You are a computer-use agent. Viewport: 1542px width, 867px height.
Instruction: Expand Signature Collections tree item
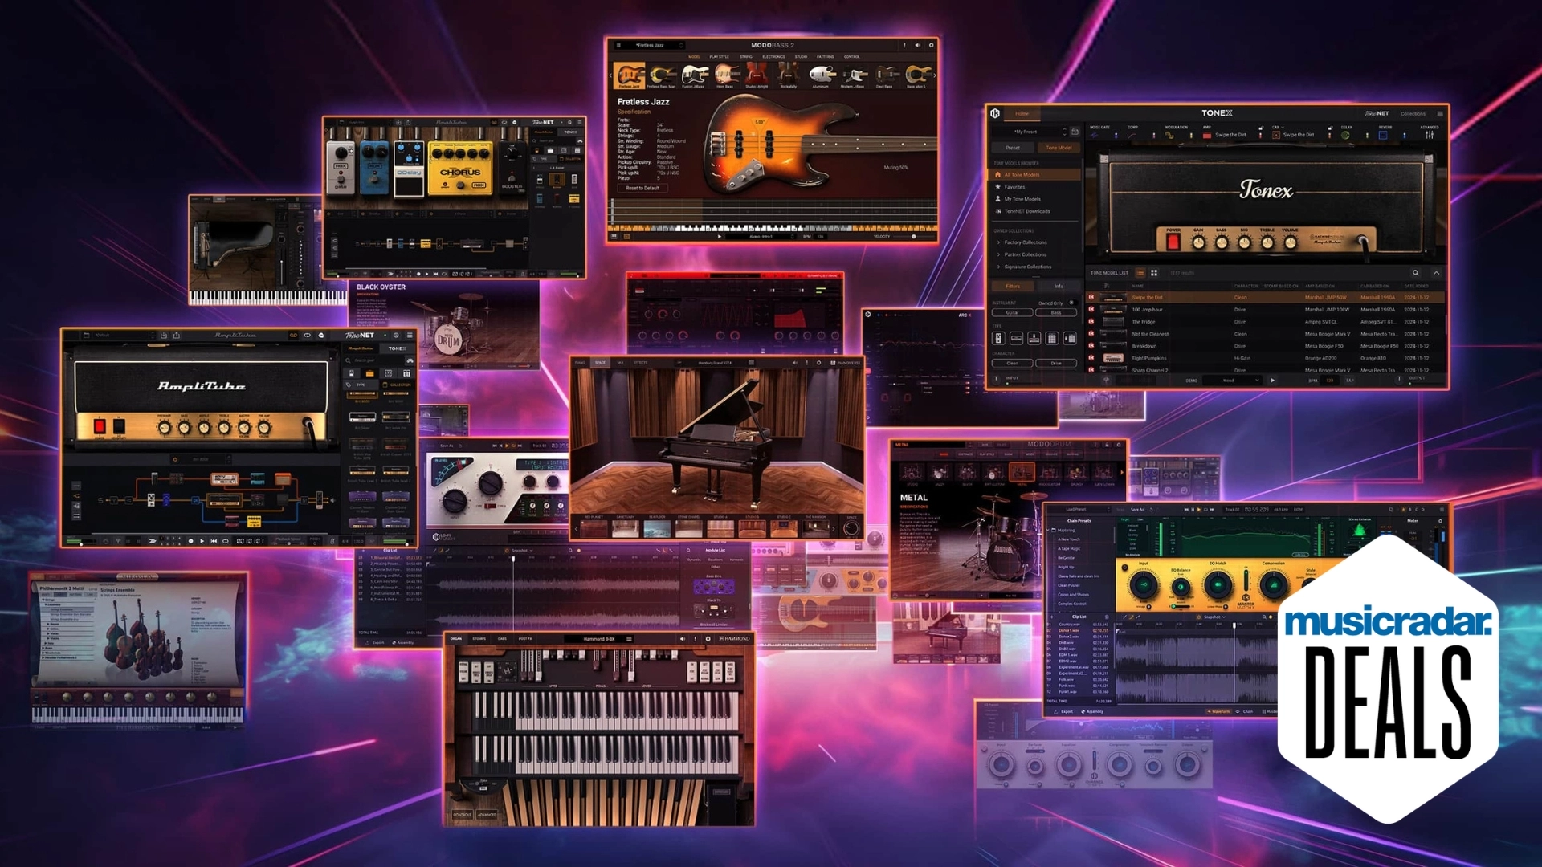[x=1026, y=267]
